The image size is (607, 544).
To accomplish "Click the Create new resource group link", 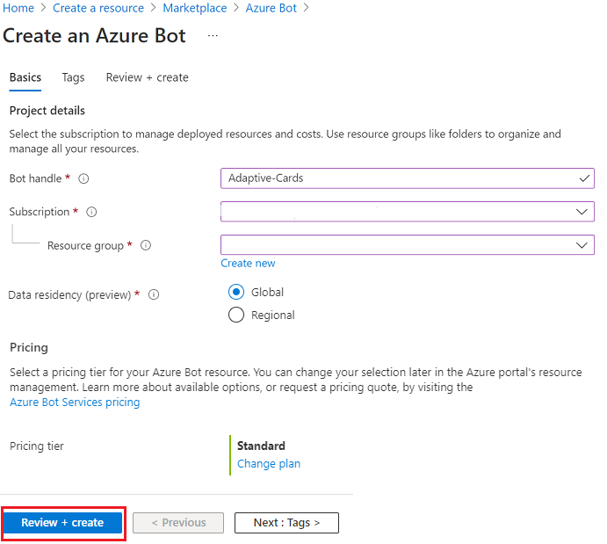I will (x=248, y=264).
